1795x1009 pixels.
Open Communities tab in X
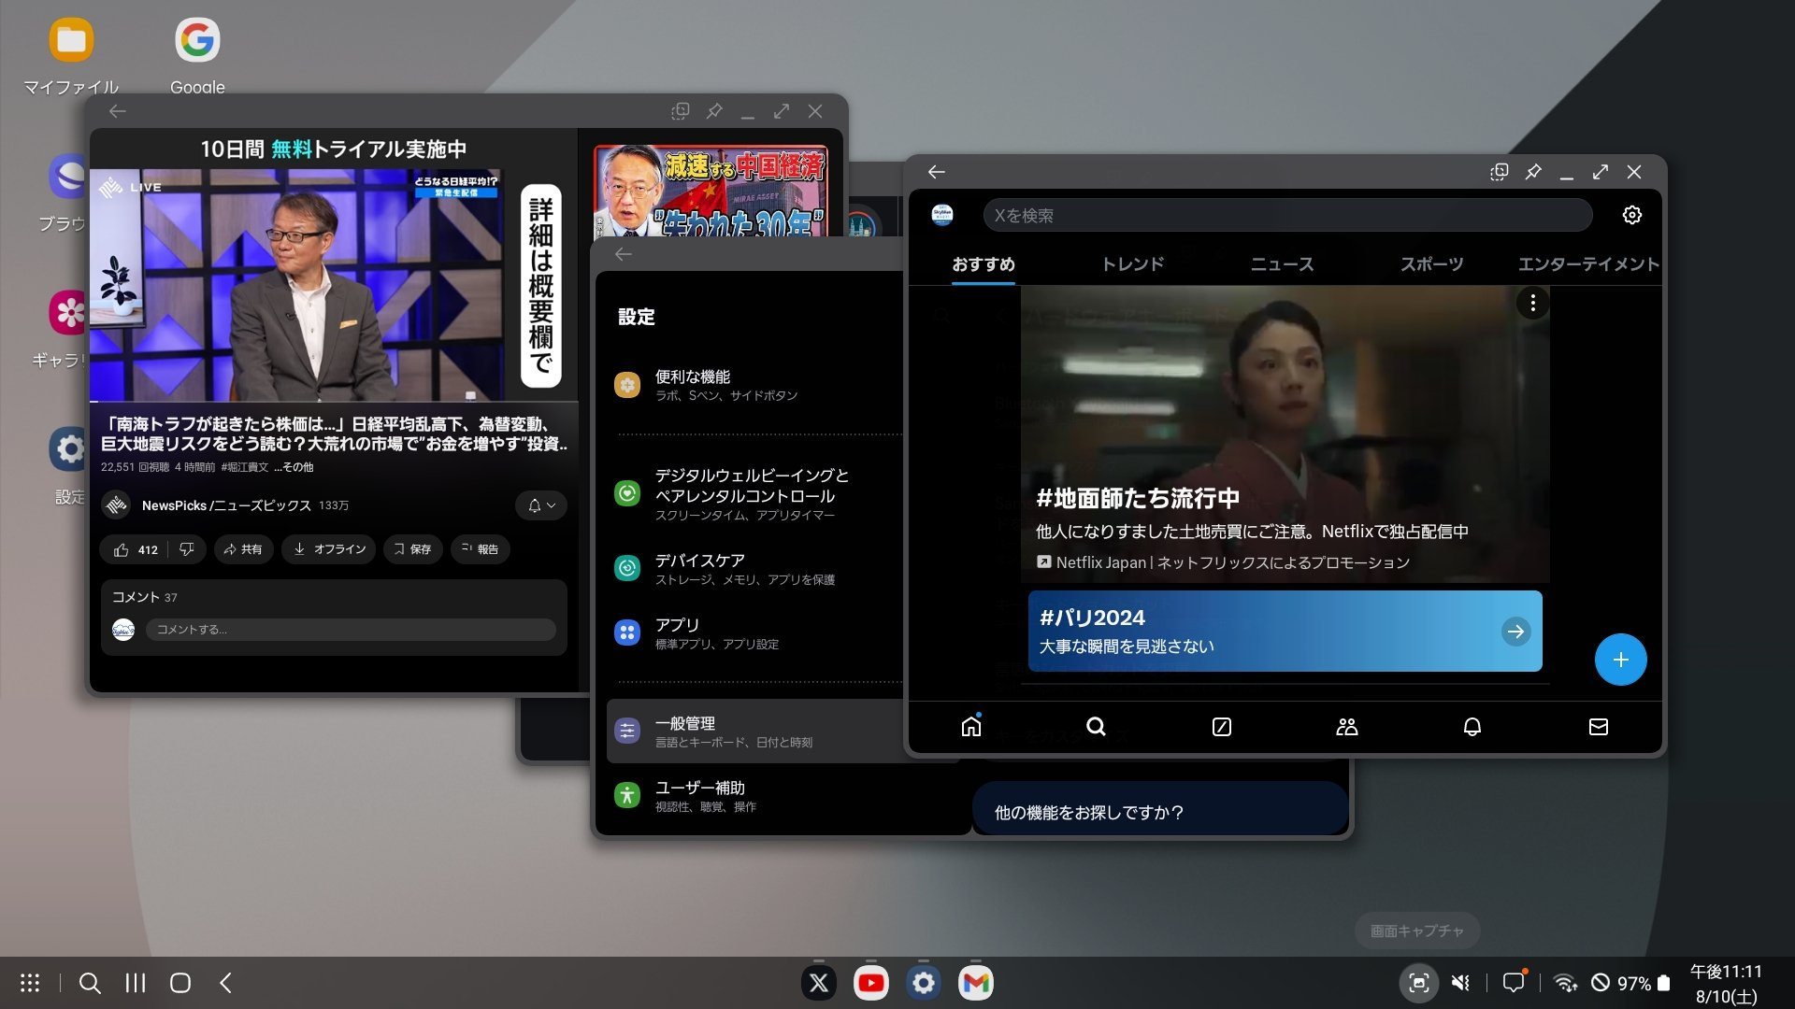1347,726
